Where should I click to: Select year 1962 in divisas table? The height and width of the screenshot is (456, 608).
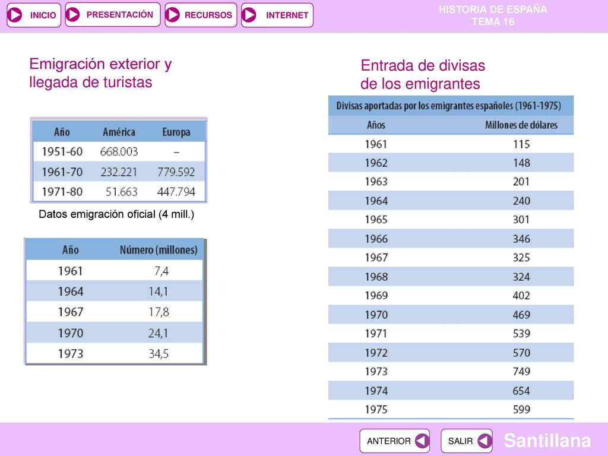pos(376,163)
